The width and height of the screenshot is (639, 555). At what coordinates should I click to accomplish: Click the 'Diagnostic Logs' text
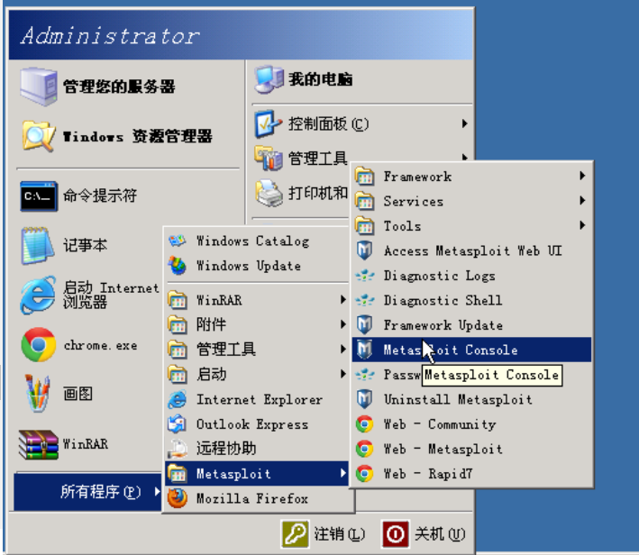(439, 276)
